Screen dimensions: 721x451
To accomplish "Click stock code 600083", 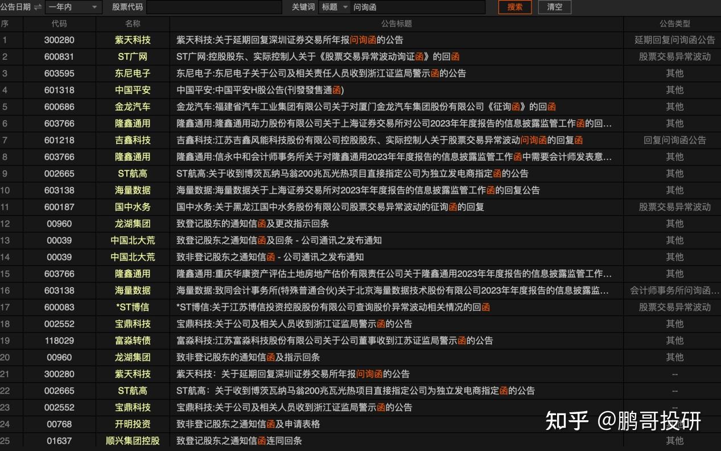I will tap(59, 307).
